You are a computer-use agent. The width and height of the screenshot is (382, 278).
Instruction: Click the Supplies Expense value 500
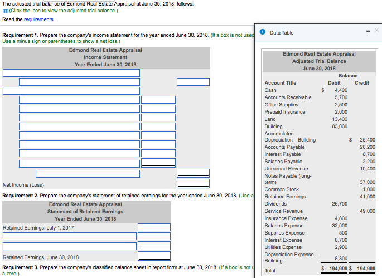(344, 233)
